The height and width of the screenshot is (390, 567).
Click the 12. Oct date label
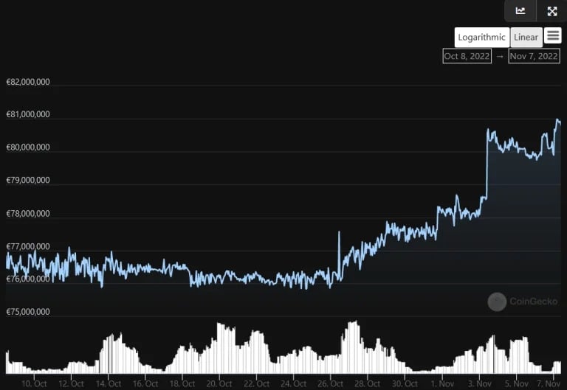point(71,383)
